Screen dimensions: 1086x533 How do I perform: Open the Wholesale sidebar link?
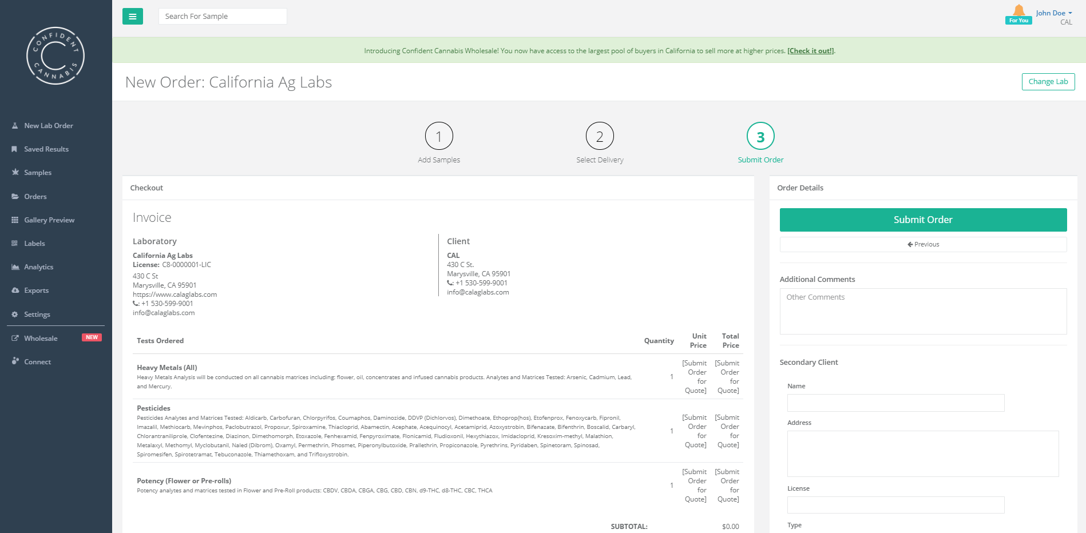(41, 339)
